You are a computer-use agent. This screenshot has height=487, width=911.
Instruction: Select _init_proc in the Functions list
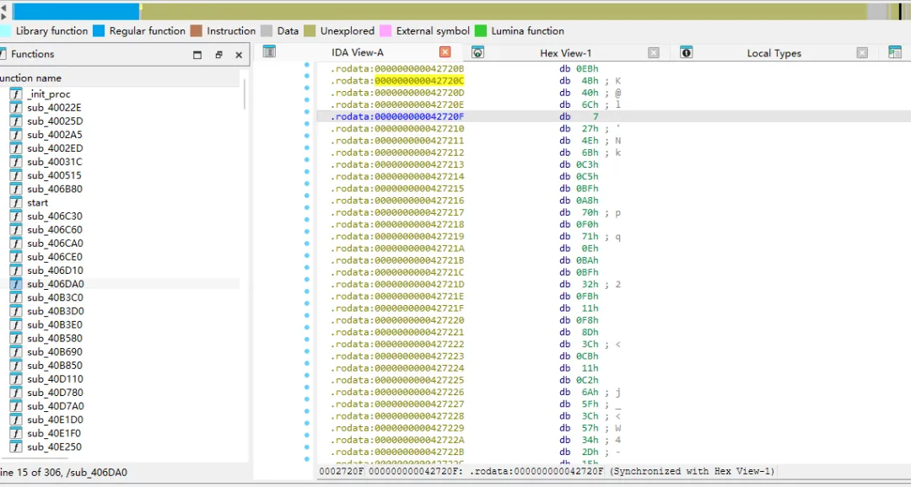49,94
